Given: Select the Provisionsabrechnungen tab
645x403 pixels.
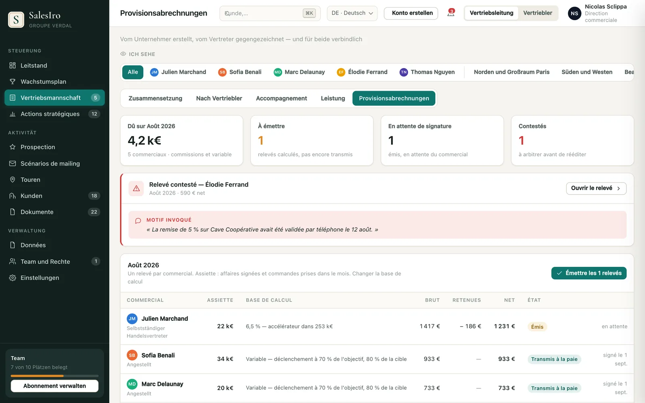Looking at the screenshot, I should 394,98.
